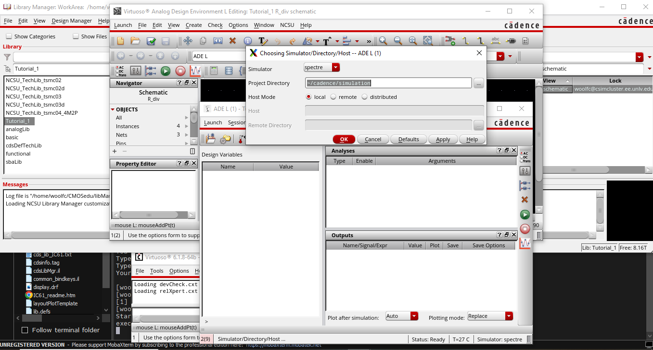Click the Open folder toolbar icon
653x350 pixels.
pyautogui.click(x=136, y=41)
